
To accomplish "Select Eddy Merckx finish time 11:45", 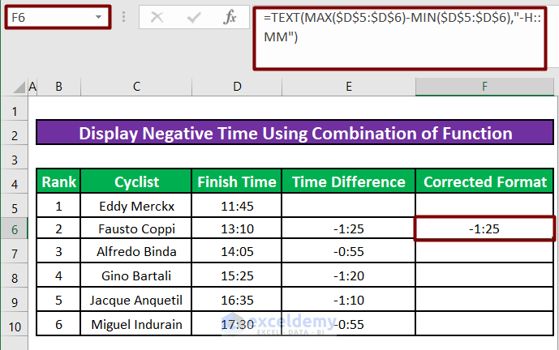I will [236, 206].
